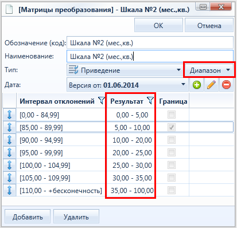237x228 pixels.
Task: Click result cell 35,00 - 100,00
Action: 132,190
